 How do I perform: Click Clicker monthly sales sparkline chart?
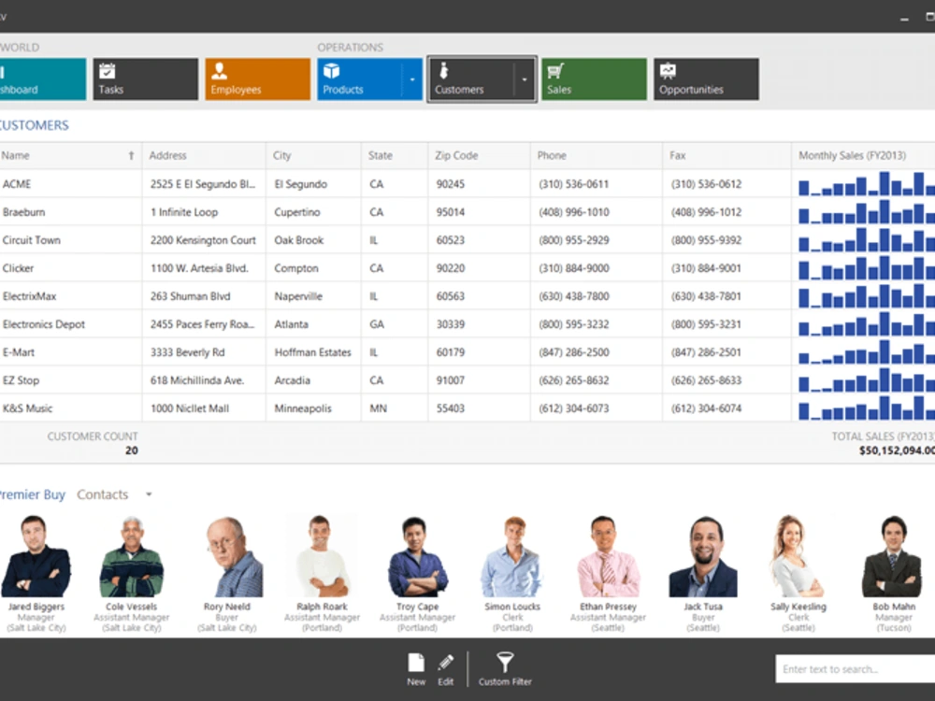[x=867, y=268]
